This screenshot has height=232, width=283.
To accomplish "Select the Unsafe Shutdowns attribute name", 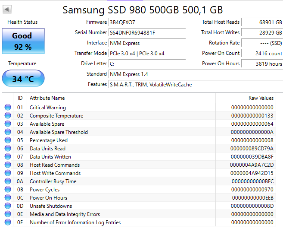I will pyautogui.click(x=51, y=206).
